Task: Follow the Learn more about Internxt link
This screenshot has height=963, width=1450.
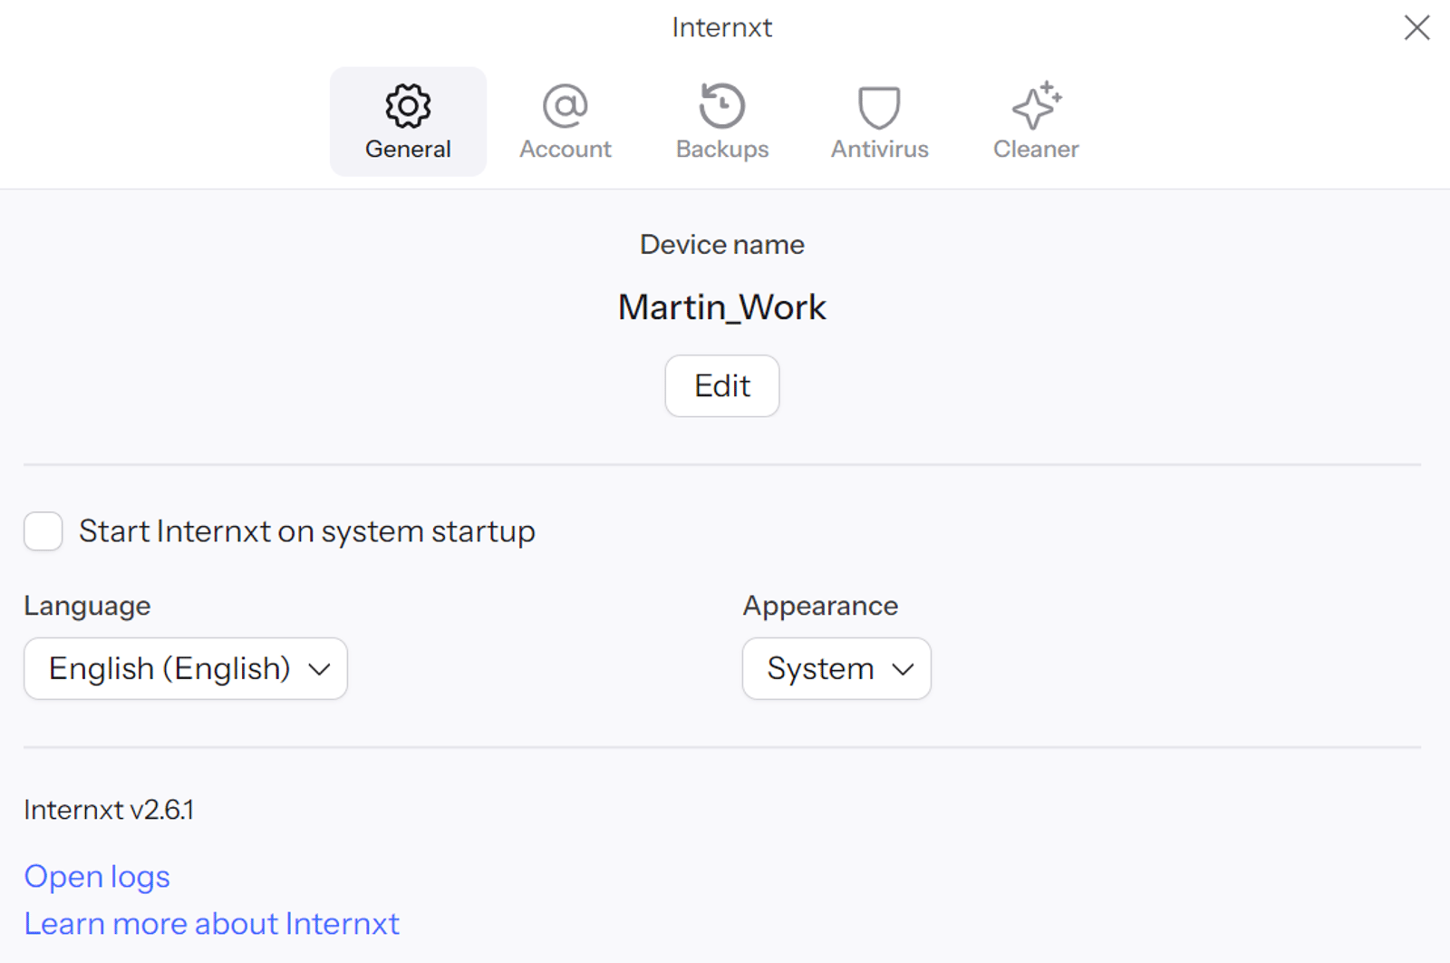Action: point(211,924)
